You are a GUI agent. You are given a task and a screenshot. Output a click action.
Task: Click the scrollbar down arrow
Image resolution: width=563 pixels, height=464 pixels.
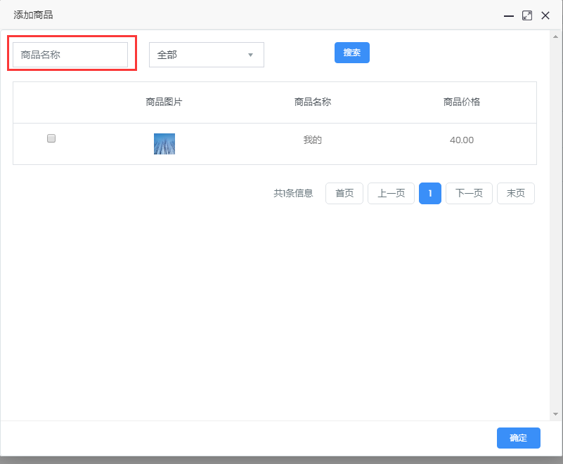tap(555, 414)
